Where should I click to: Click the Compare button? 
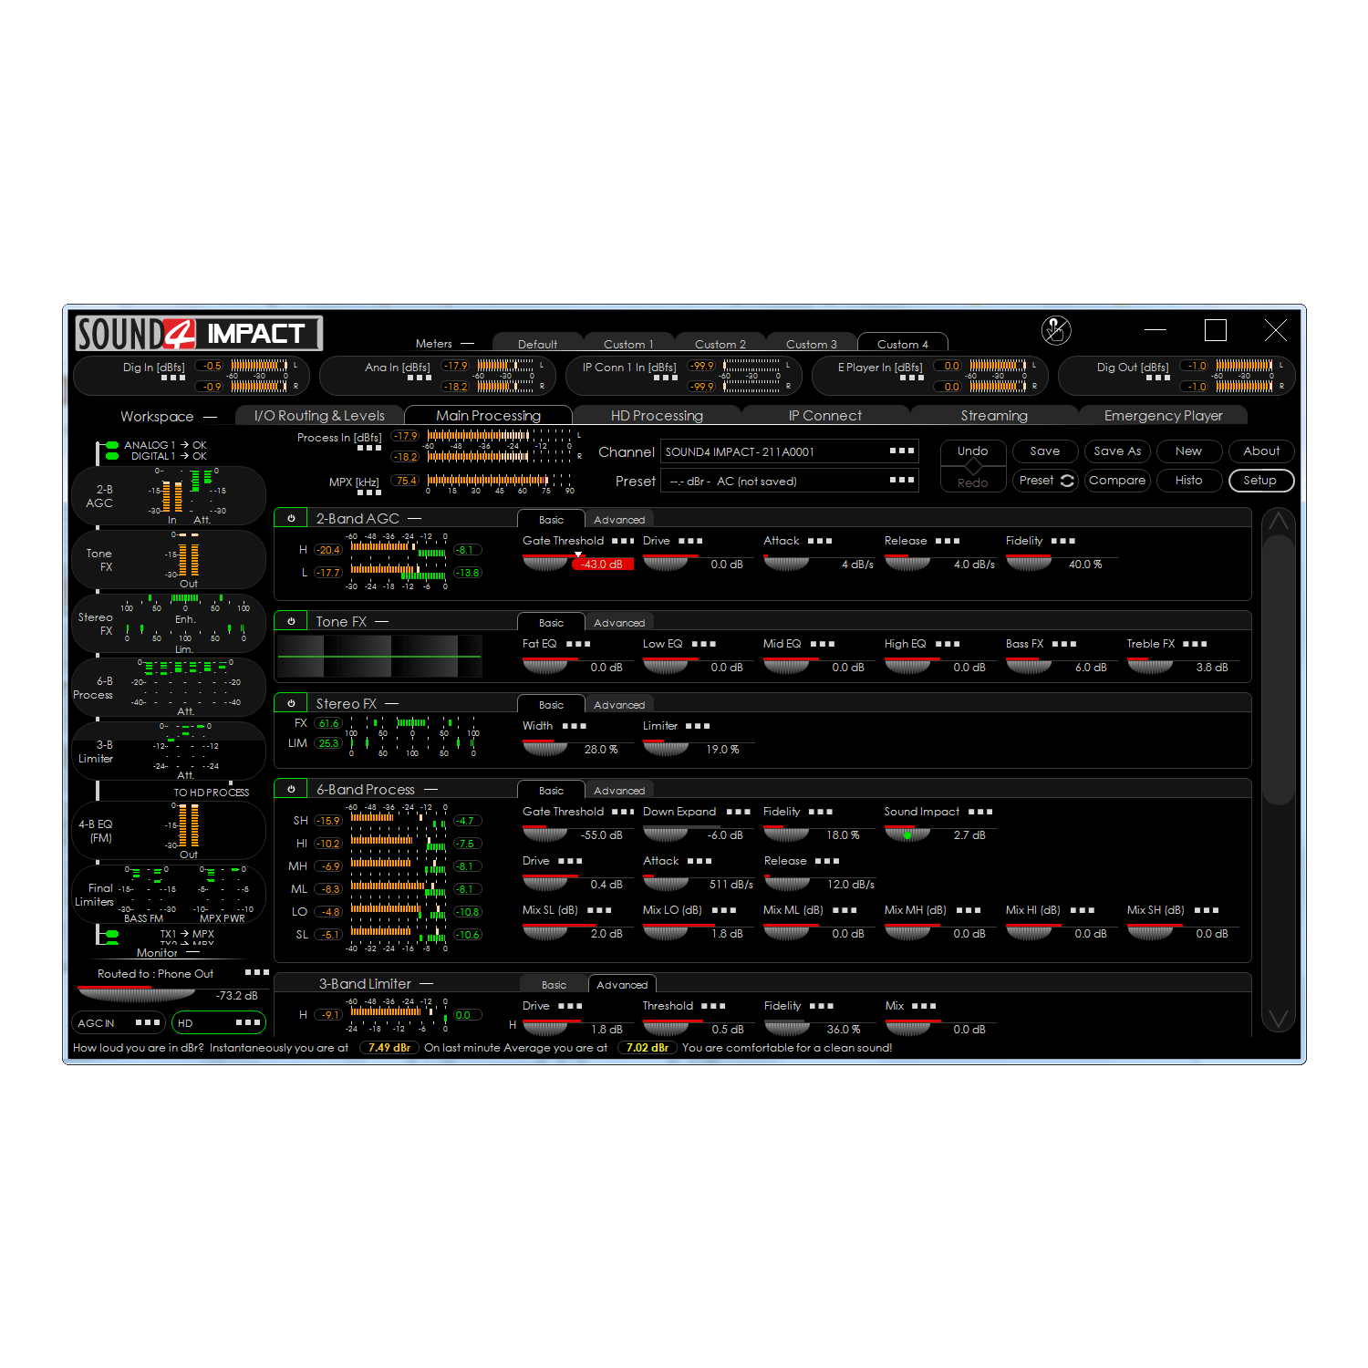click(x=1117, y=481)
